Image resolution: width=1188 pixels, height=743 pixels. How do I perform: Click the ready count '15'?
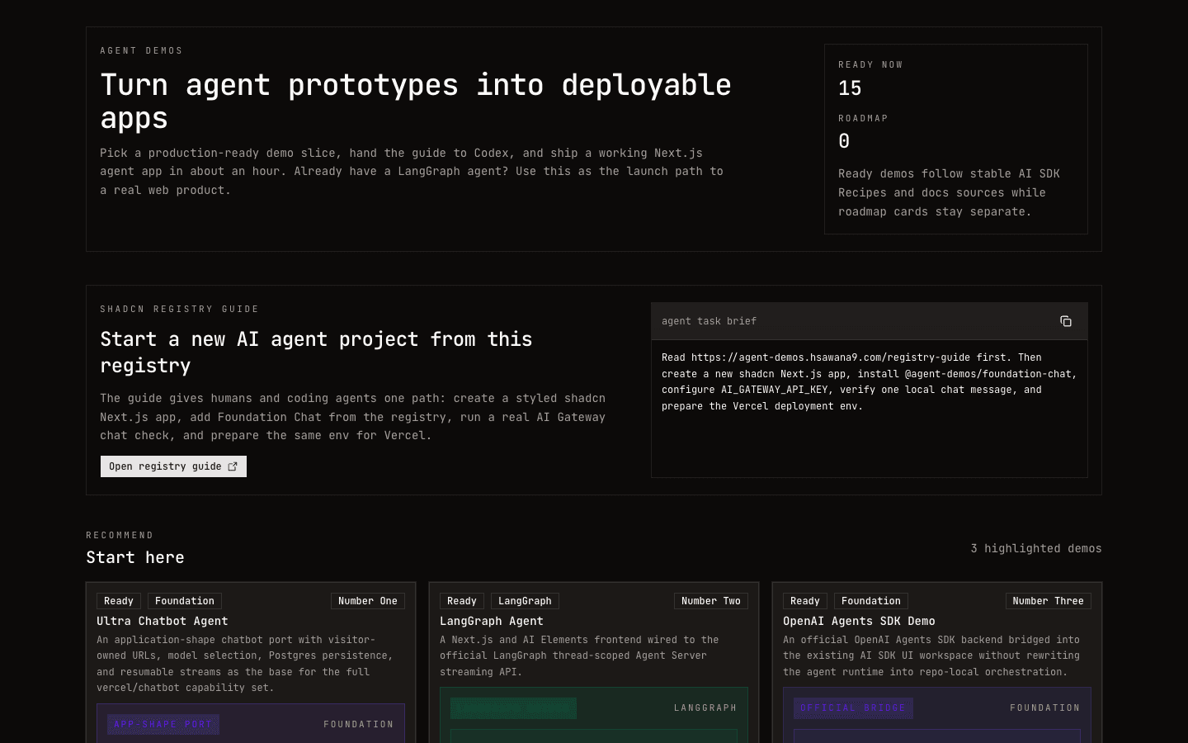pos(850,88)
